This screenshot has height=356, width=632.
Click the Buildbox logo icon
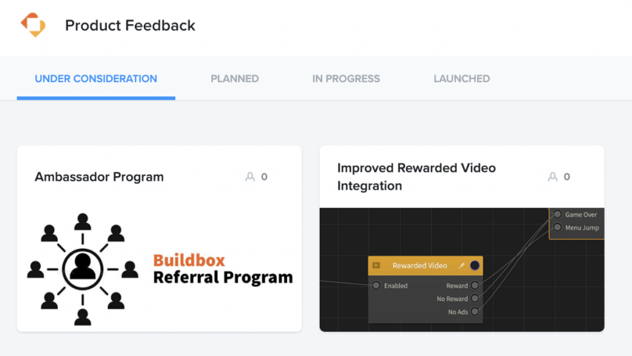[x=33, y=25]
